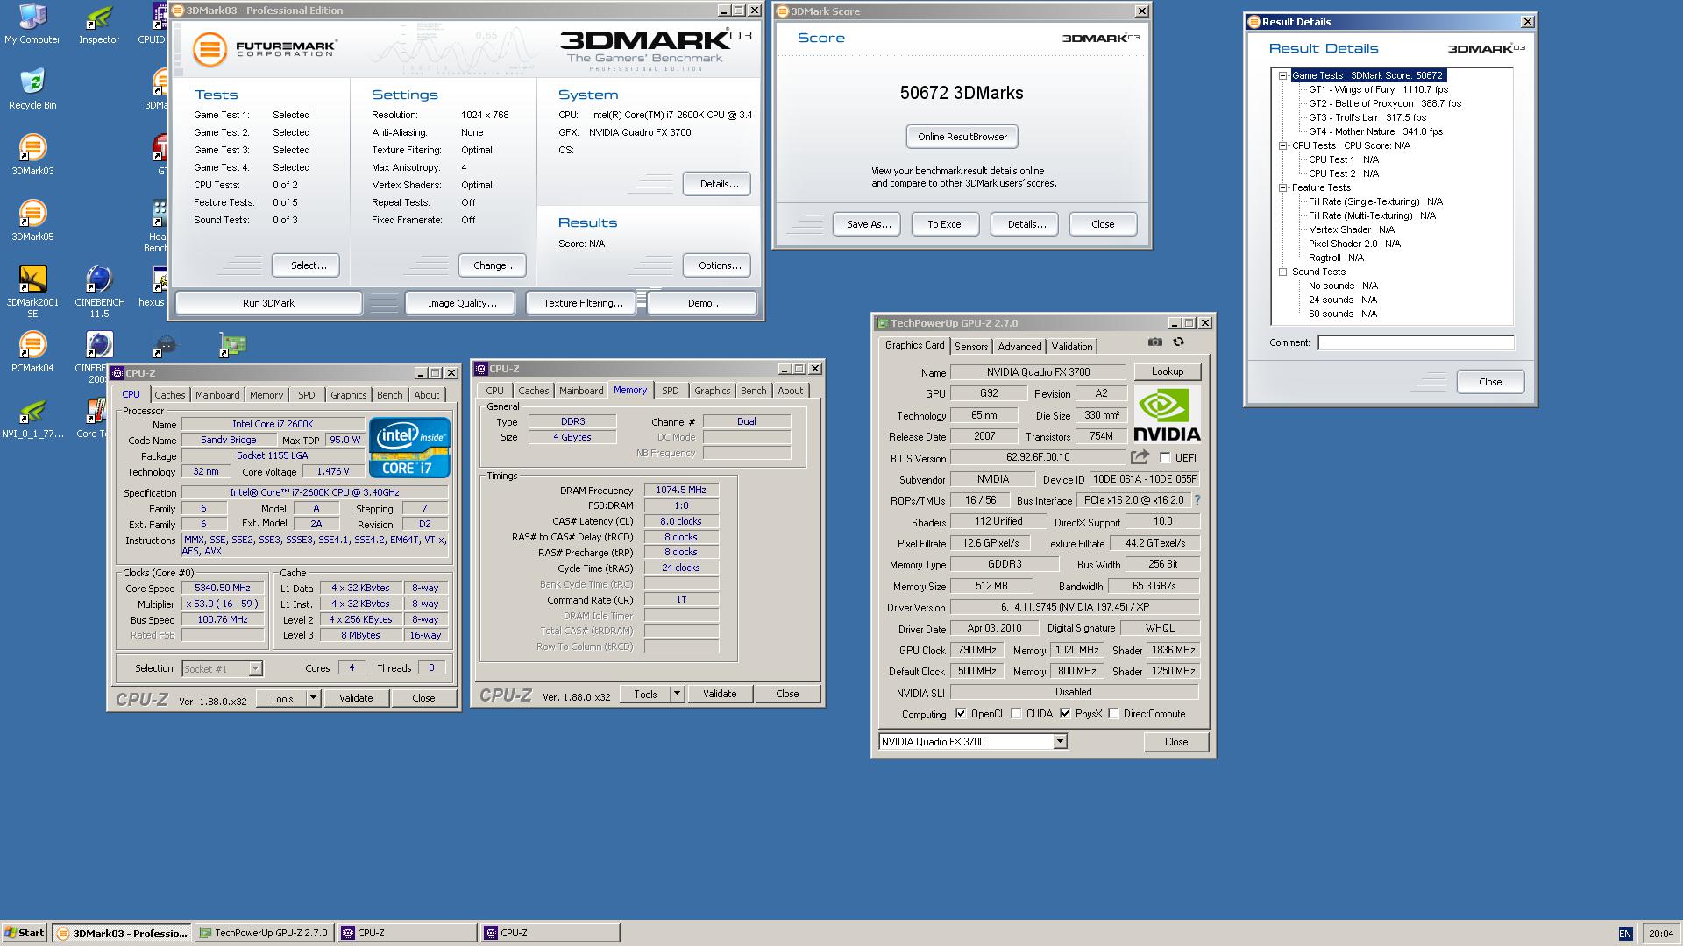Switch to the Sensors tab in GPU-Z
1683x946 pixels.
click(x=971, y=347)
